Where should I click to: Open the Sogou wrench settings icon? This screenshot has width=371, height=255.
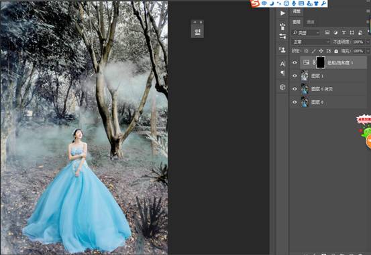pos(323,3)
